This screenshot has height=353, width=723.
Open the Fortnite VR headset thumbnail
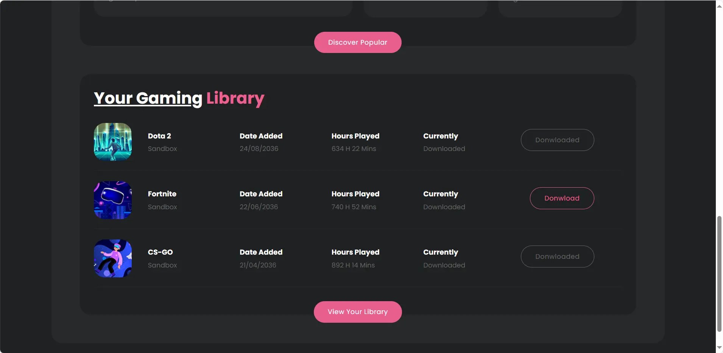pos(113,200)
